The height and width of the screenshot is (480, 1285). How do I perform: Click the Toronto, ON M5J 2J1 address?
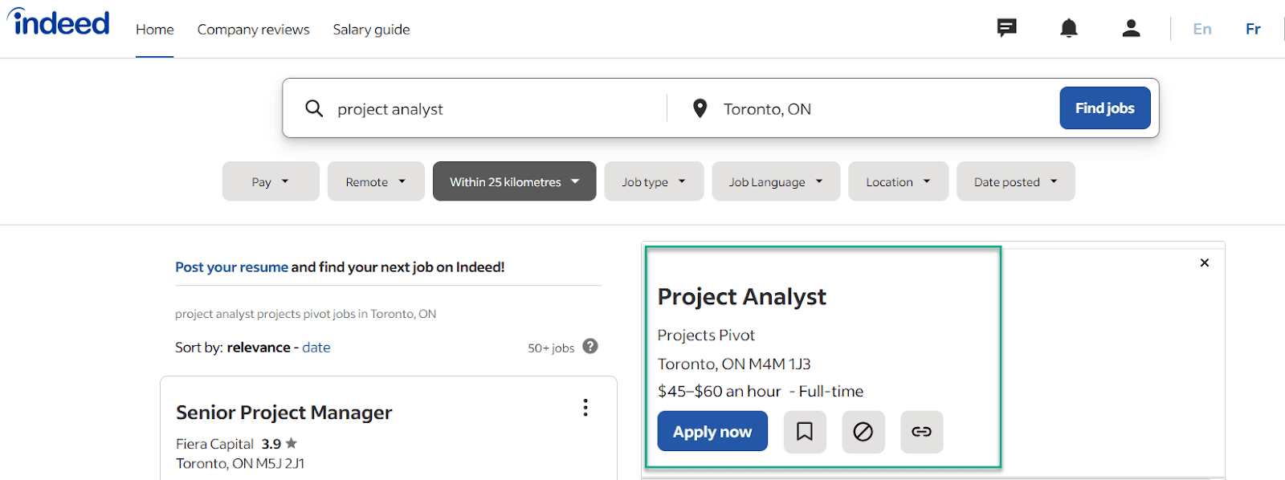[240, 464]
